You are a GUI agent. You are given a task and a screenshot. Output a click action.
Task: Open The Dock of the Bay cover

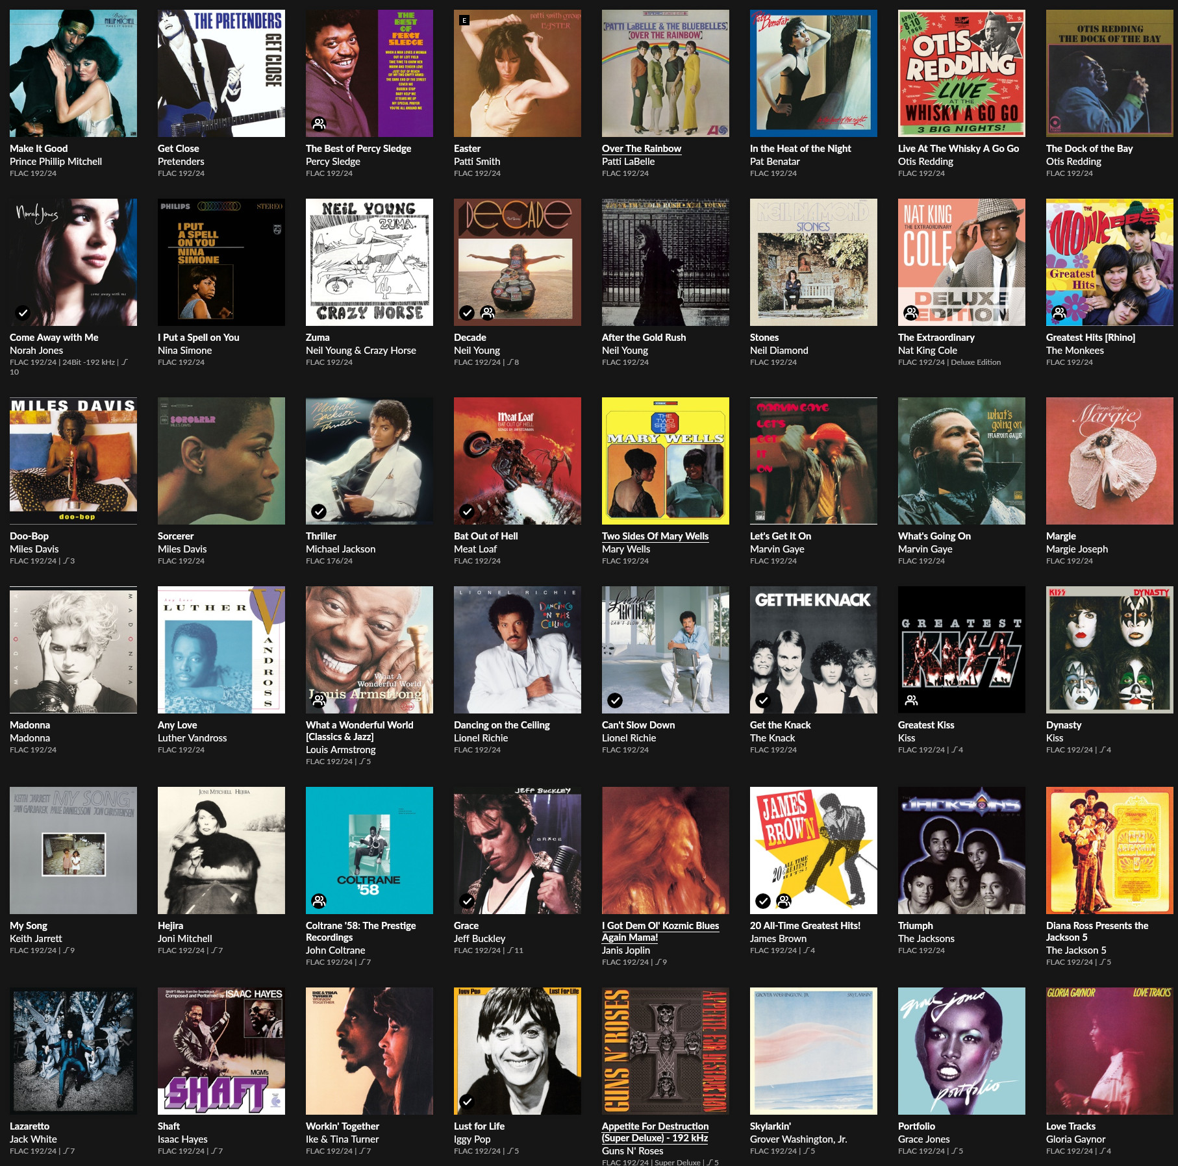tap(1110, 73)
